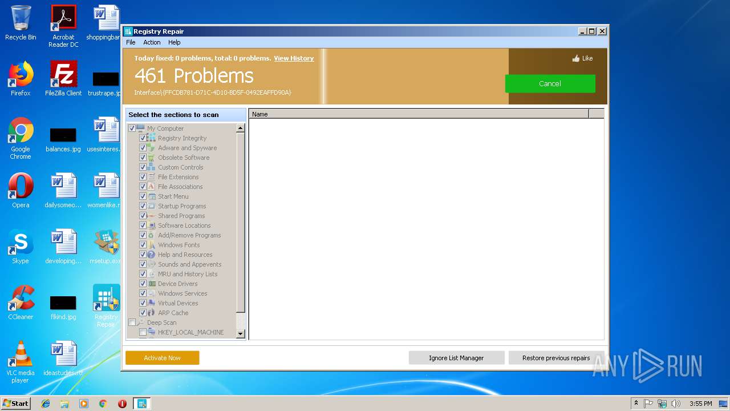The width and height of the screenshot is (730, 411).
Task: Click Restore previous repairs button
Action: pos(556,358)
